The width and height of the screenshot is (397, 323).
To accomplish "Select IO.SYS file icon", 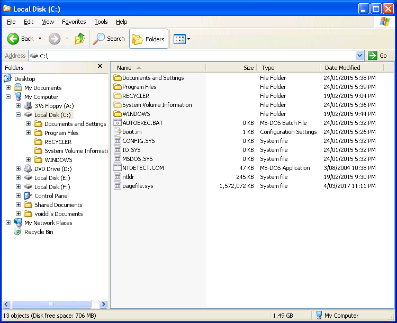I will point(118,150).
